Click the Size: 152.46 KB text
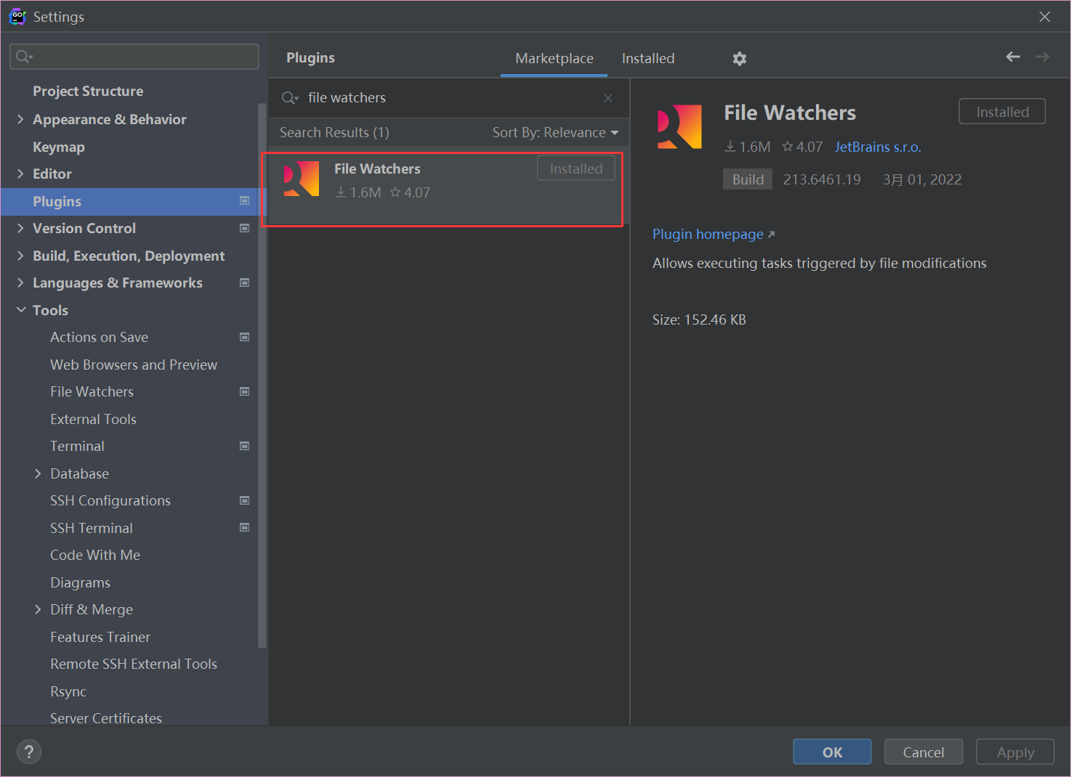1071x777 pixels. pos(699,320)
